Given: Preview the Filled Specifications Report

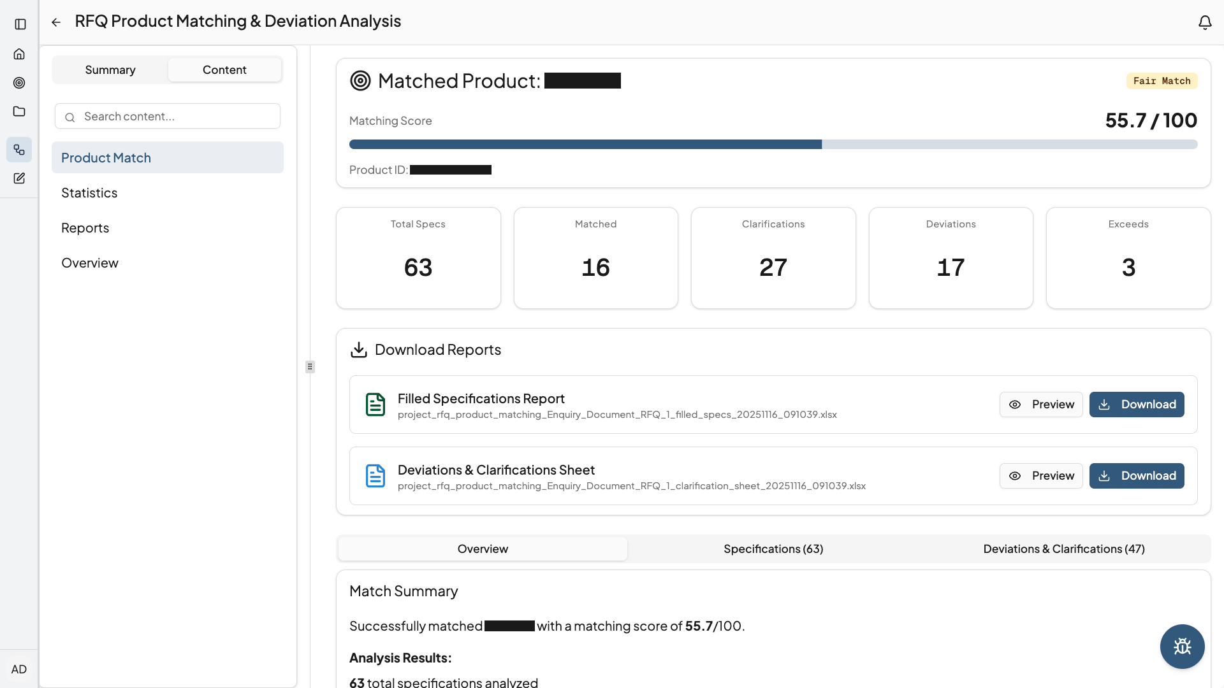Looking at the screenshot, I should click(x=1041, y=404).
